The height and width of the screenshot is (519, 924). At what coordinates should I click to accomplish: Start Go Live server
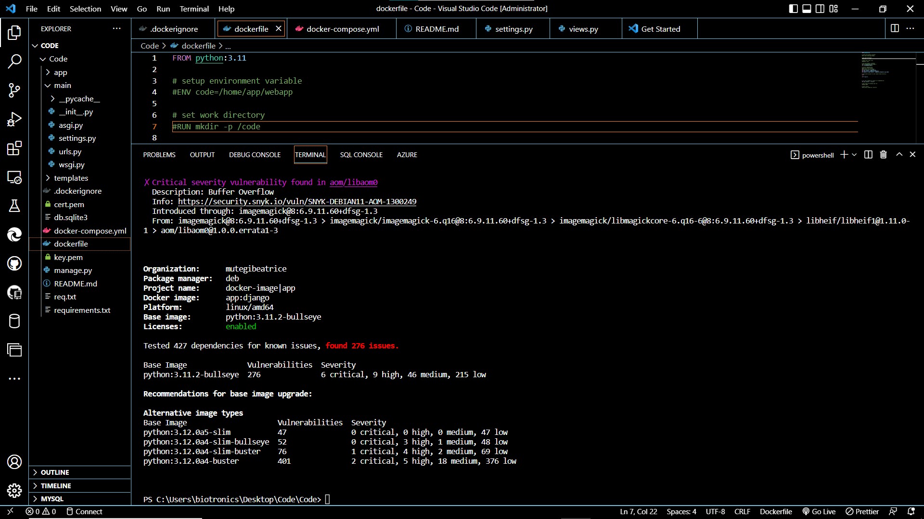[819, 511]
